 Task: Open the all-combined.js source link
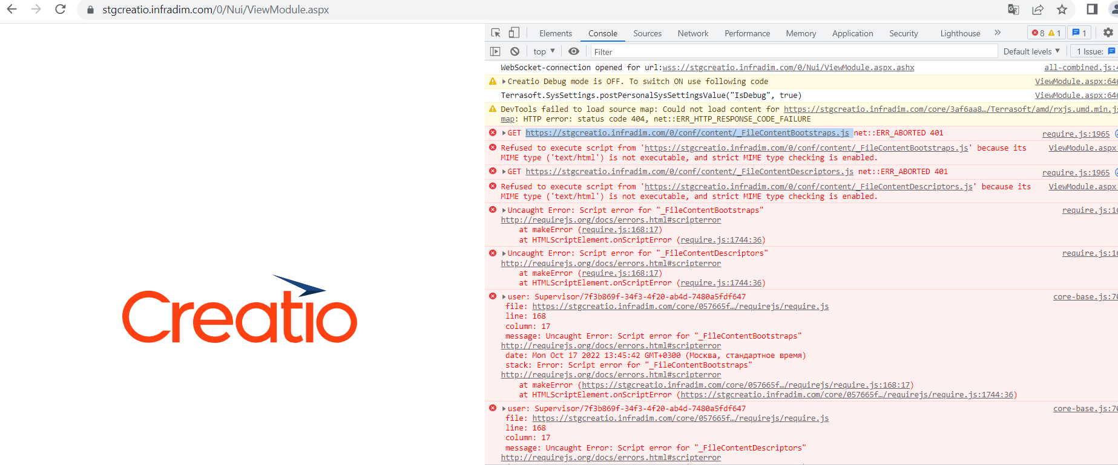point(1080,67)
